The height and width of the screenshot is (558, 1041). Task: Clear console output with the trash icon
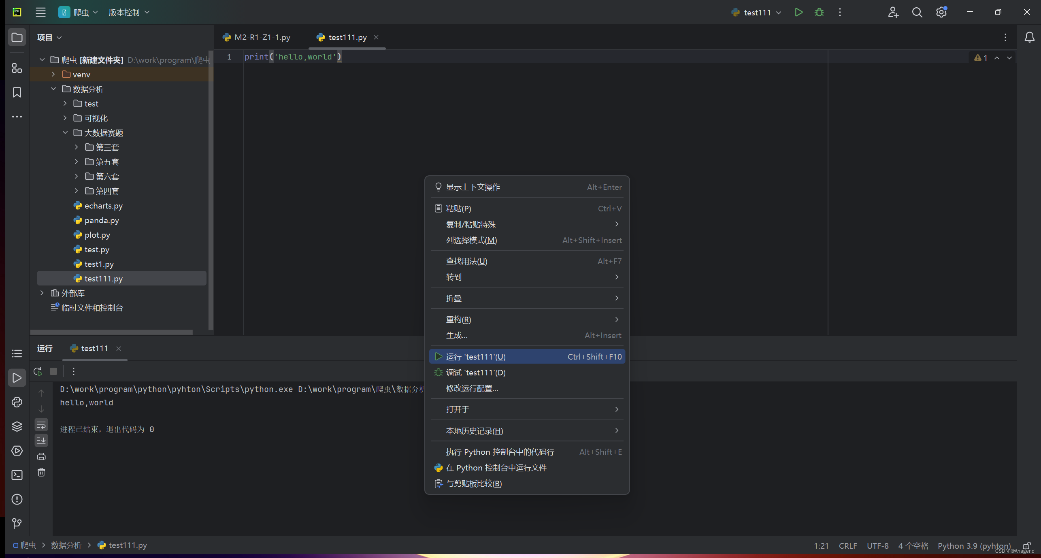[41, 472]
